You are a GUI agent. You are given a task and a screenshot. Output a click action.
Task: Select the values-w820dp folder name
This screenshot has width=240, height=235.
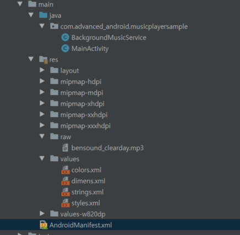click(x=83, y=214)
